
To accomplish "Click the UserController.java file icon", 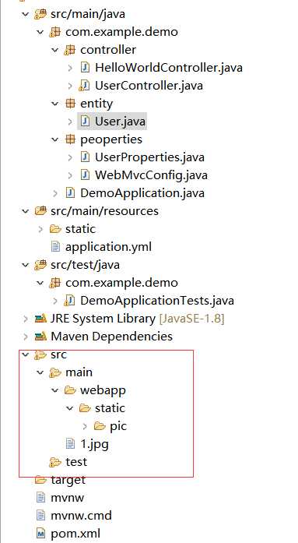I will pyautogui.click(x=85, y=86).
